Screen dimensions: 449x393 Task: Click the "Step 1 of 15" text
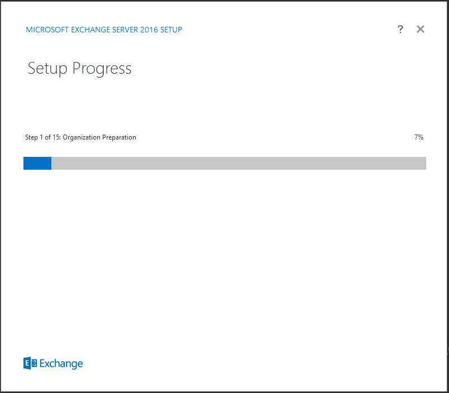42,137
